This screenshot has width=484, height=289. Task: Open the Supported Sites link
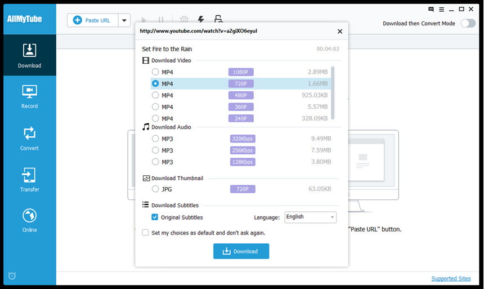pyautogui.click(x=451, y=278)
